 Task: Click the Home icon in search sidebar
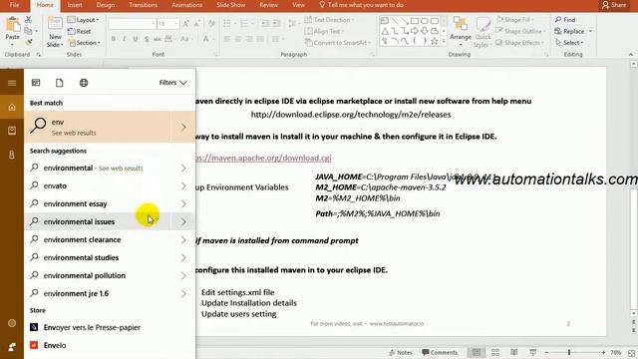pyautogui.click(x=12, y=107)
